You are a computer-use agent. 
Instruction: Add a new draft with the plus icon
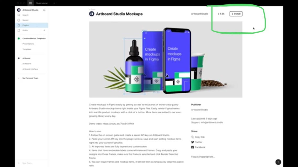[44, 30]
